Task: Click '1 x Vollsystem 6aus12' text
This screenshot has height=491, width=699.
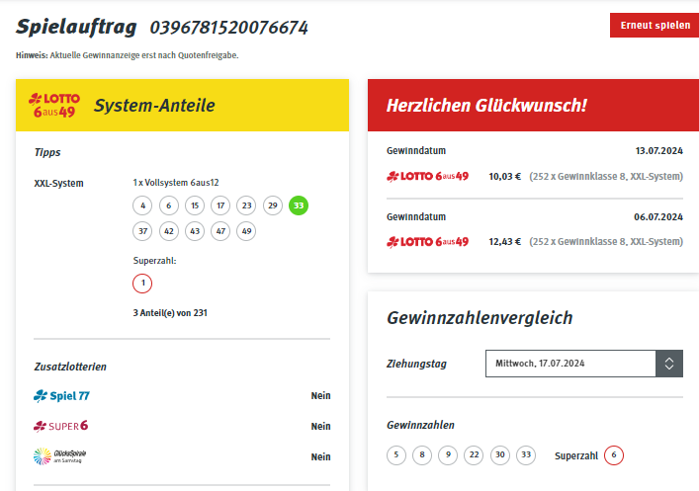Action: pyautogui.click(x=176, y=183)
